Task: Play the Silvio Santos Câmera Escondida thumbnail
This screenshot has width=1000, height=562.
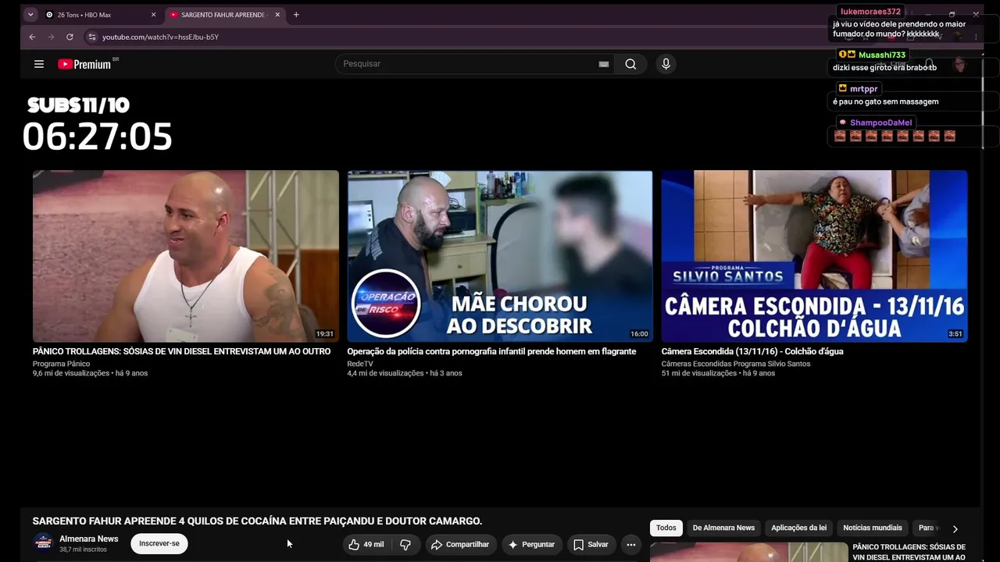Action: point(814,256)
